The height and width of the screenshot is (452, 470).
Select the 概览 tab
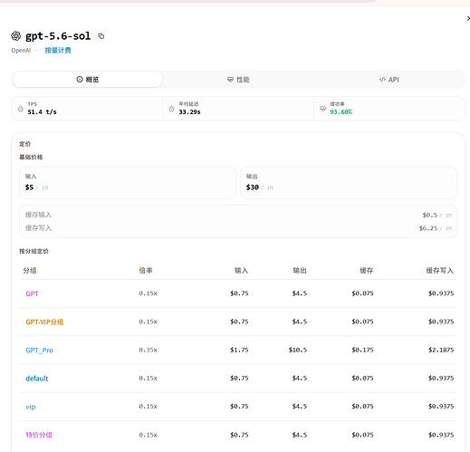(88, 80)
